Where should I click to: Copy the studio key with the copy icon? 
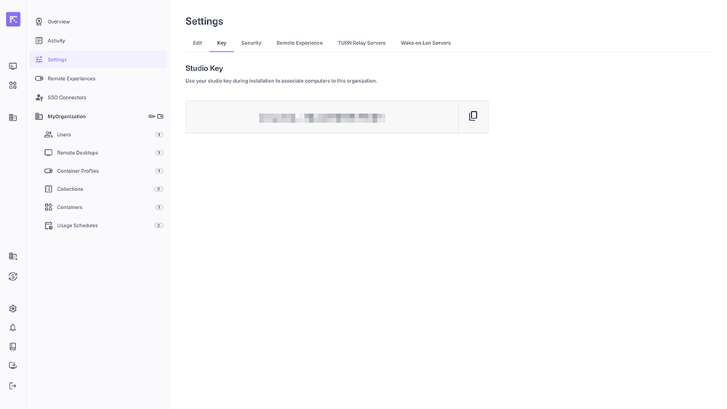click(x=473, y=116)
